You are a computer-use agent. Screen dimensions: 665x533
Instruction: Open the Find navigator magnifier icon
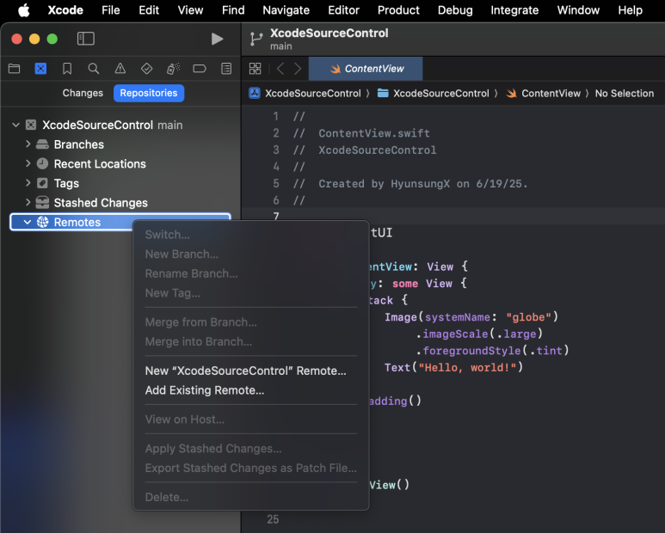[x=93, y=68]
